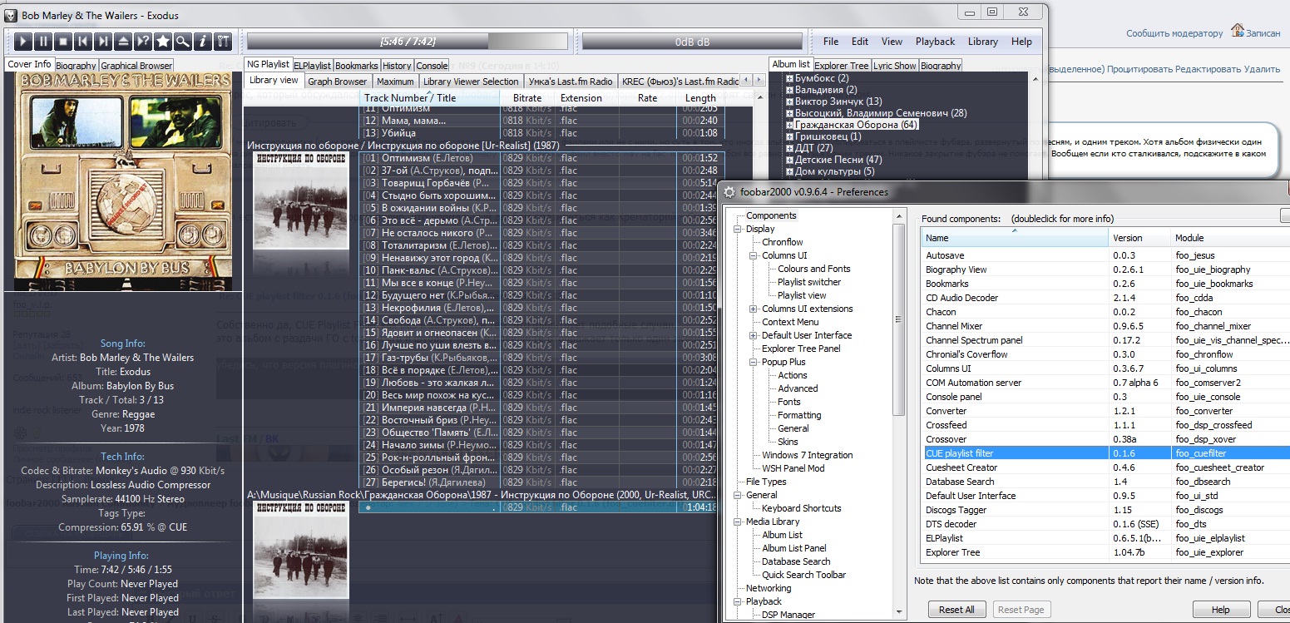Screen dimensions: 1290x623
Task: Switch to the Biography tab in left panel
Action: pos(77,66)
